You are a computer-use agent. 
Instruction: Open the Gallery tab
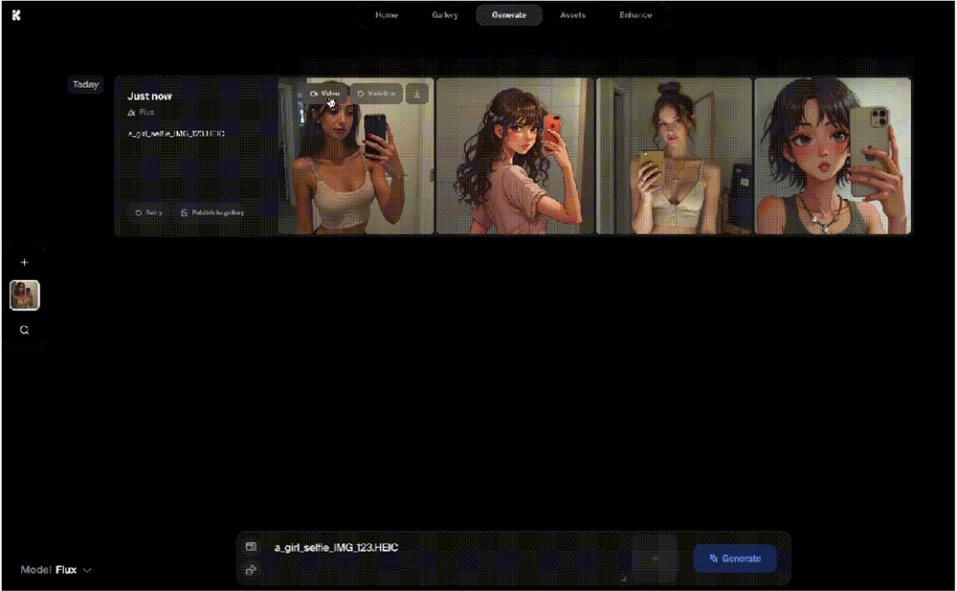coord(445,15)
